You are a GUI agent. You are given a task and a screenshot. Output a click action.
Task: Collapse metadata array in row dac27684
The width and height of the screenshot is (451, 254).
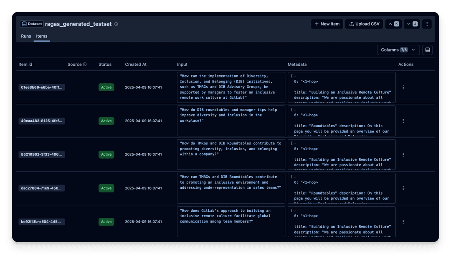(294, 177)
